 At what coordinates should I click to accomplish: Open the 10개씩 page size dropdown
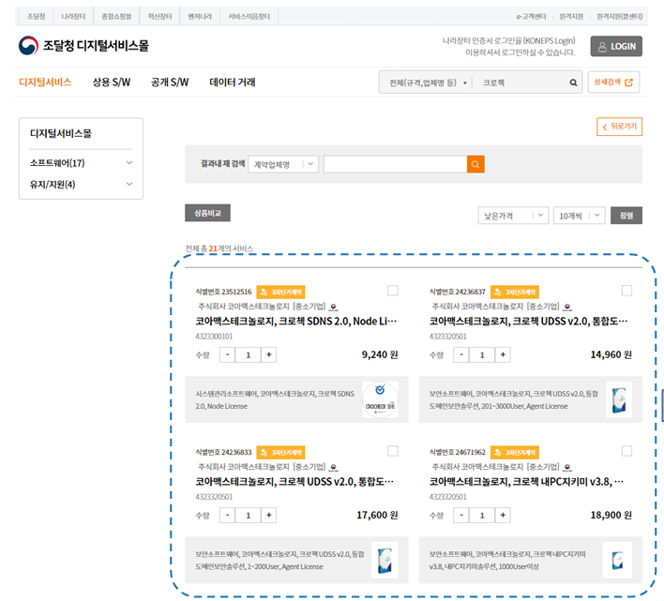pyautogui.click(x=580, y=216)
